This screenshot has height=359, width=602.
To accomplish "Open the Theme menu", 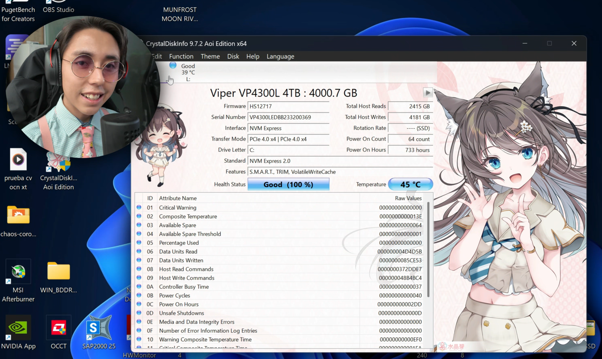I will tap(210, 56).
